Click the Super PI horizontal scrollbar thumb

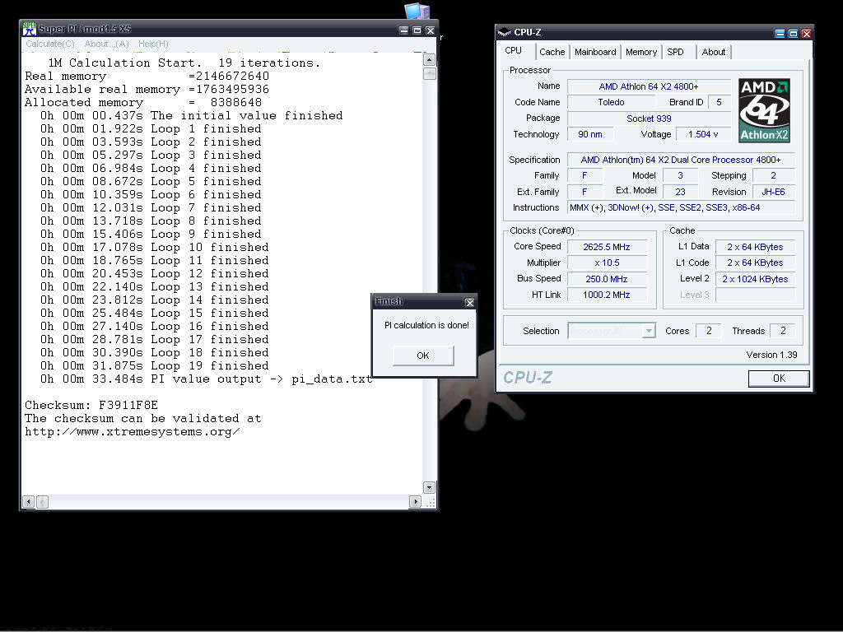pyautogui.click(x=43, y=502)
